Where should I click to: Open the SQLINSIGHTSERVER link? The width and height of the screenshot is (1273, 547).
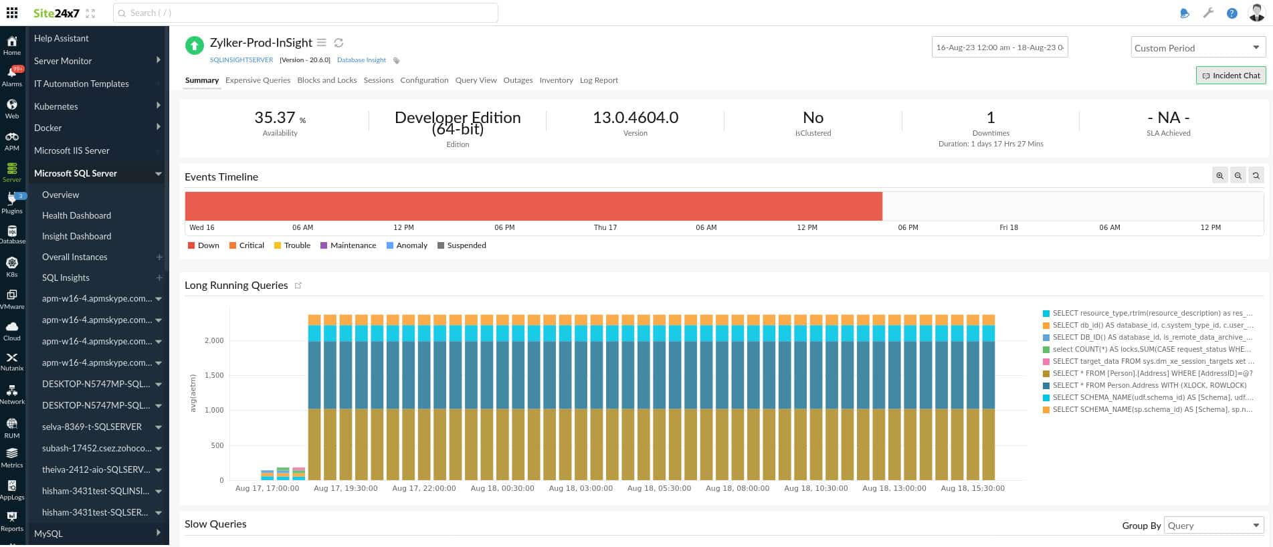click(x=241, y=60)
